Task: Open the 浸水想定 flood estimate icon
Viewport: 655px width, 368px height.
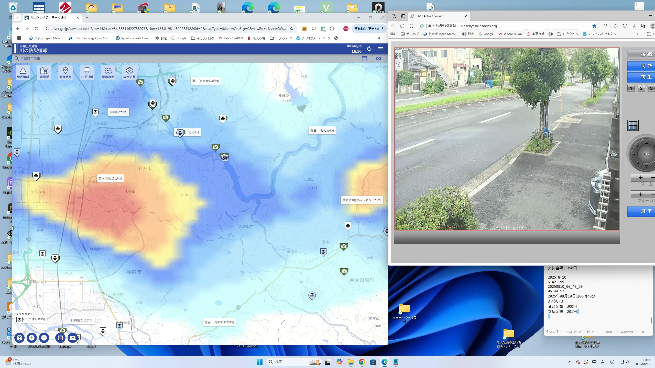Action: click(x=108, y=73)
